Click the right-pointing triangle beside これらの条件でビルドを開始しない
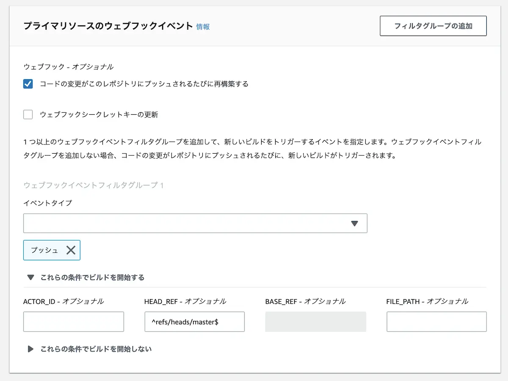Screen dimensions: 508x381 tap(30, 349)
